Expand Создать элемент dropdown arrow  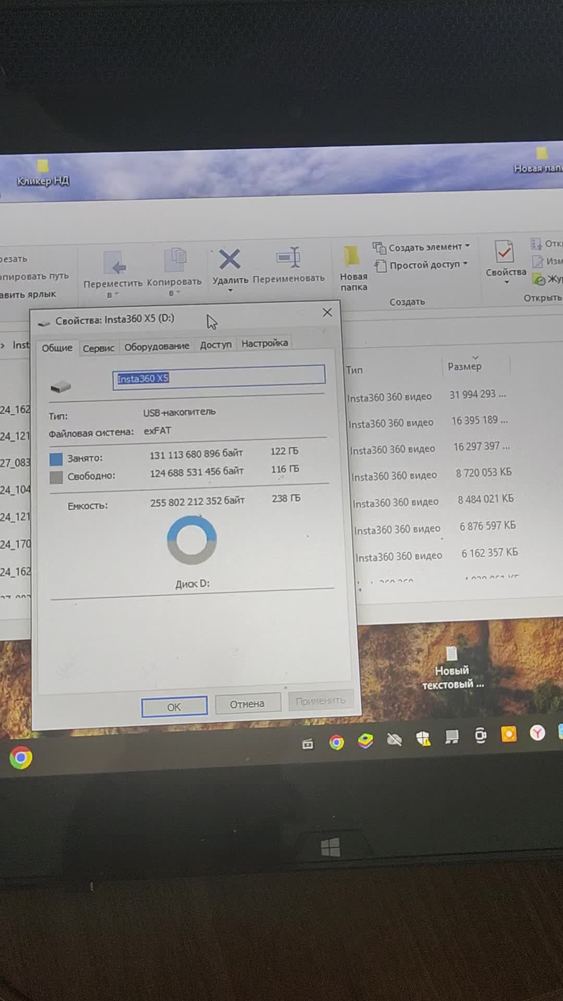tap(468, 246)
